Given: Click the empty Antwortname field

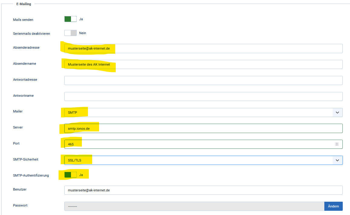Looking at the screenshot, I should 203,96.
